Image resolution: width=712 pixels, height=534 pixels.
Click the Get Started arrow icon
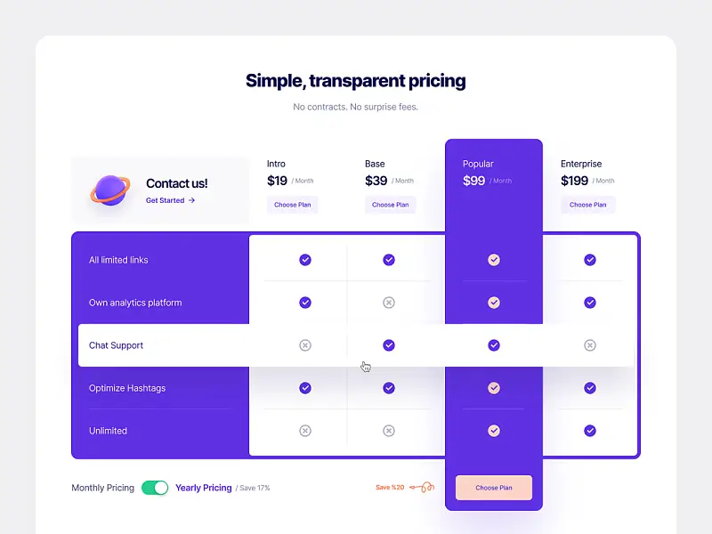(191, 200)
